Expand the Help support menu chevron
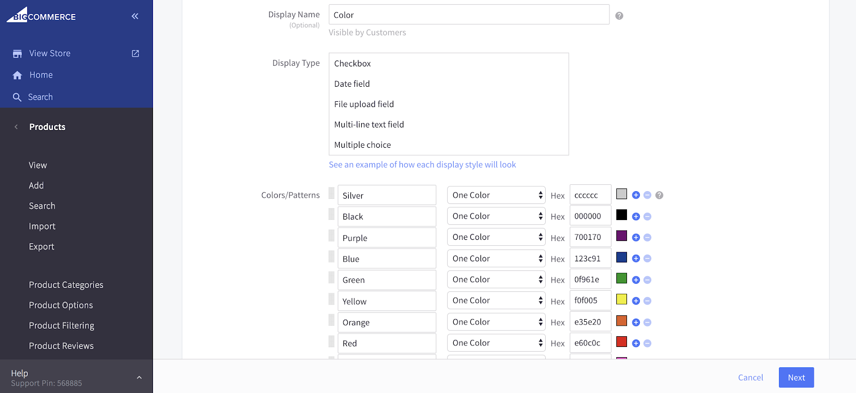Viewport: 856px width, 393px height. (x=139, y=377)
